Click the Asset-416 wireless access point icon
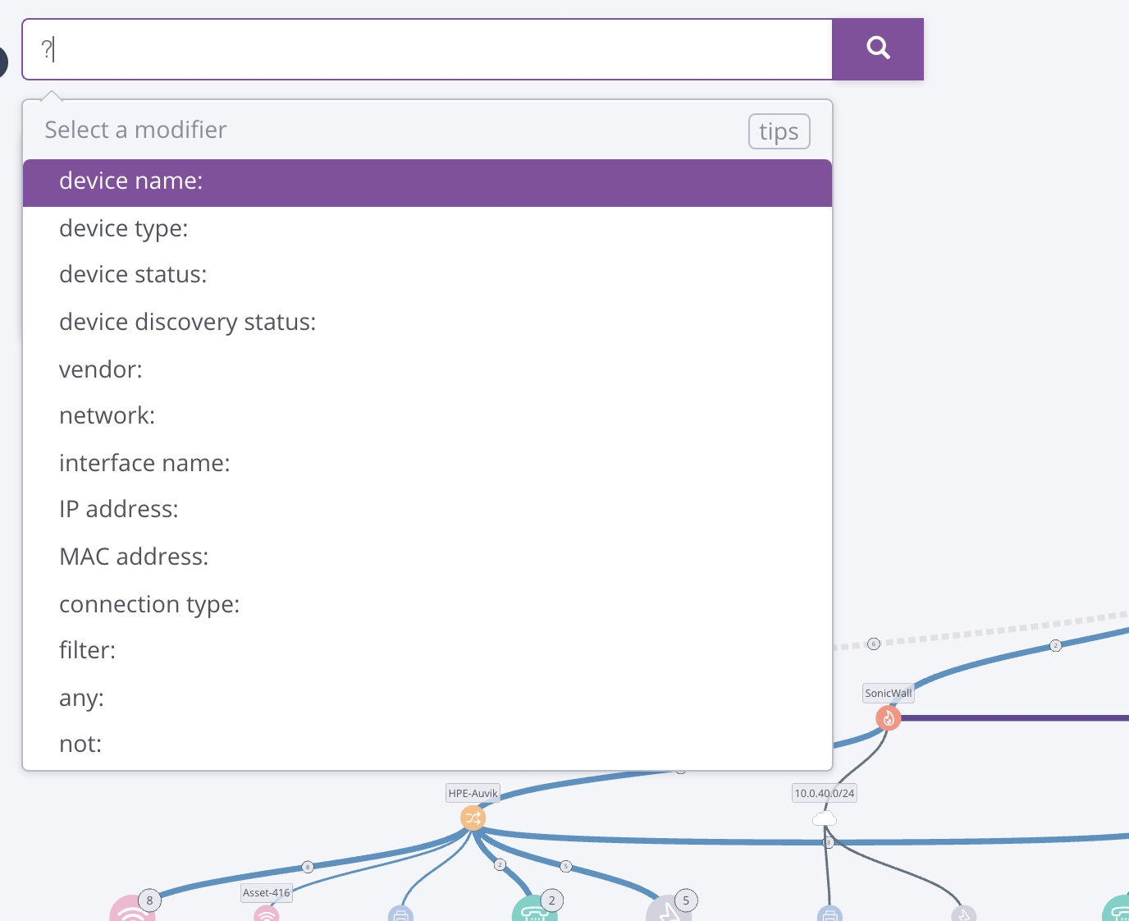Viewport: 1129px width, 921px height. (x=267, y=914)
